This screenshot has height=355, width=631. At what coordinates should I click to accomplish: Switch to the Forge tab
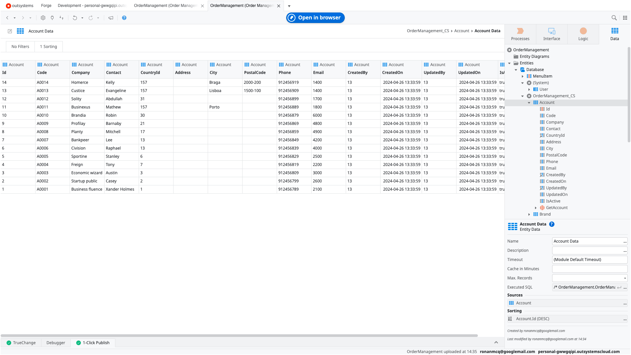pyautogui.click(x=46, y=6)
